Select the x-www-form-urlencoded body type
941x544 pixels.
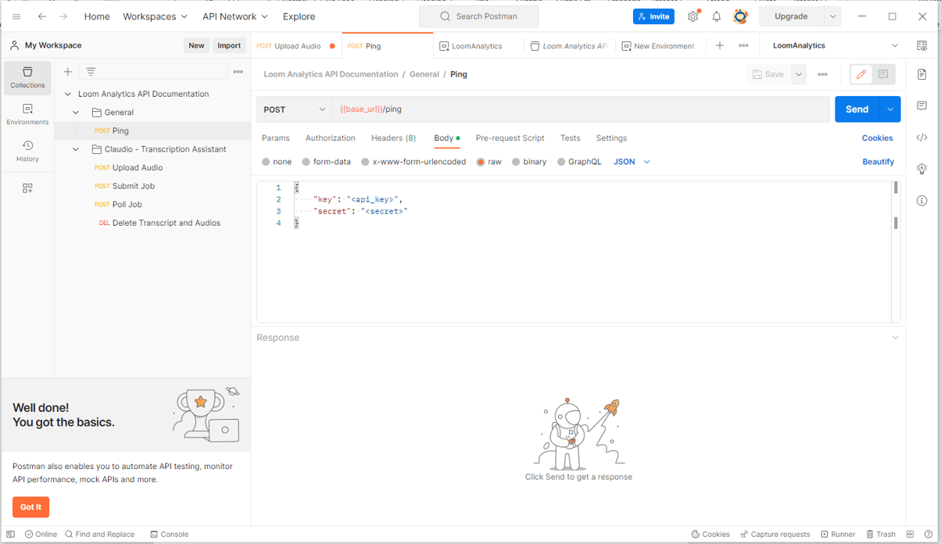(x=413, y=162)
